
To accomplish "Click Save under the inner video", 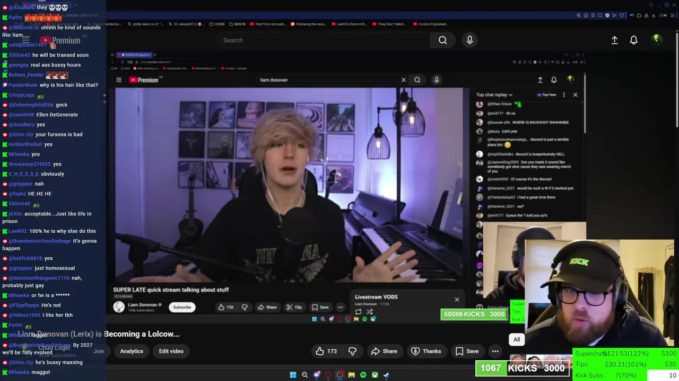I will tap(320, 307).
